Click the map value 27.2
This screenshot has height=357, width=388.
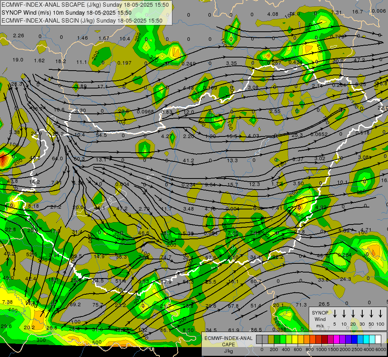click(x=55, y=207)
